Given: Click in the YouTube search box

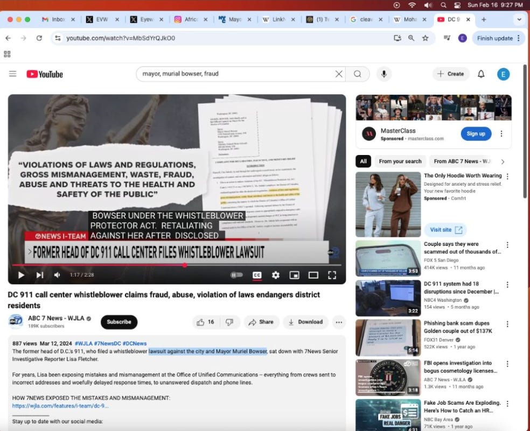Looking at the screenshot, I should (236, 74).
